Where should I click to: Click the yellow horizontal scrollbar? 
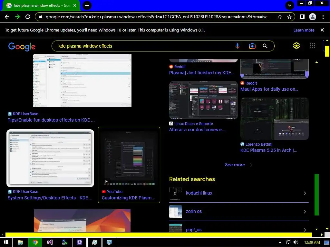click(159, 234)
